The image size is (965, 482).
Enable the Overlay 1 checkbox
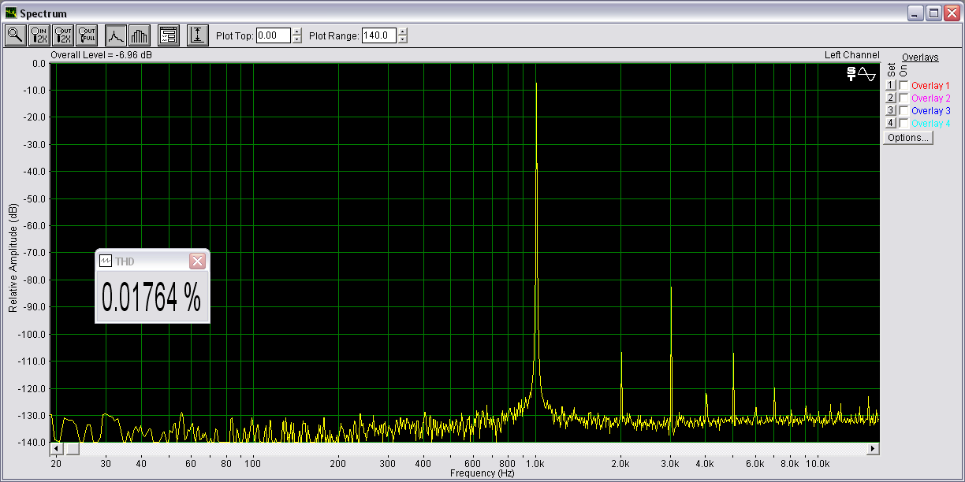tap(904, 86)
